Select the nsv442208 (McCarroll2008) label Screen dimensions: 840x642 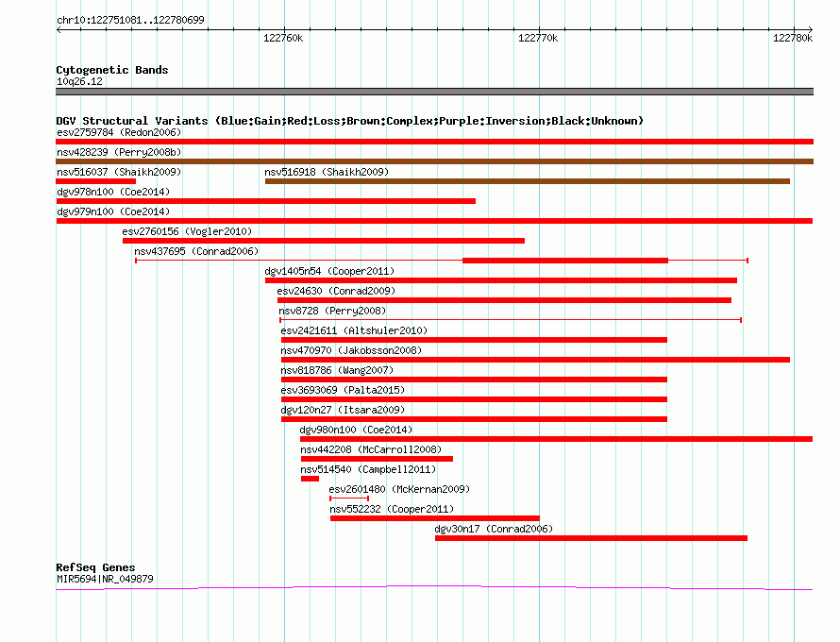tap(371, 449)
